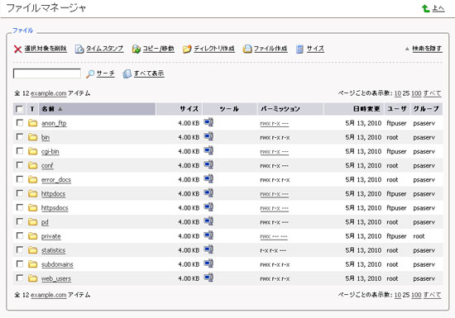455x318 pixels.
Task: Click the tool icon in error_docs row
Action: (208, 179)
